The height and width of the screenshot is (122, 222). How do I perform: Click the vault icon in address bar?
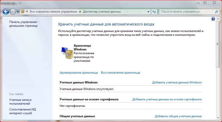tap(23, 12)
